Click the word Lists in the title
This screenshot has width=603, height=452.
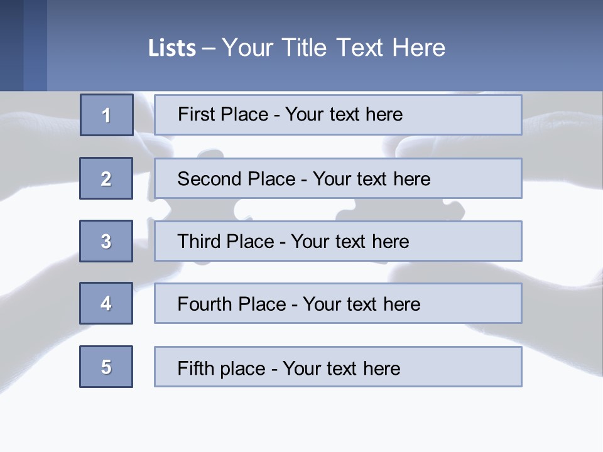[x=171, y=48]
